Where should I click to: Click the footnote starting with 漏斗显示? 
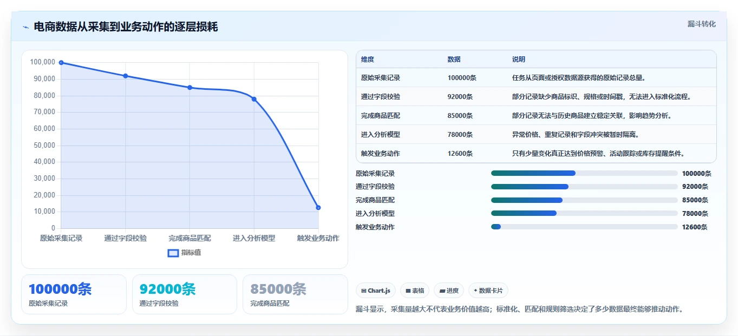(520, 309)
